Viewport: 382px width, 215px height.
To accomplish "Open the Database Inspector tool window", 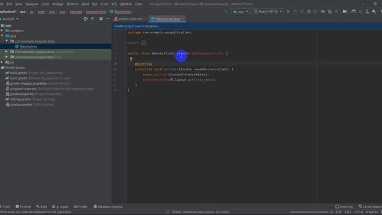I will point(108,207).
